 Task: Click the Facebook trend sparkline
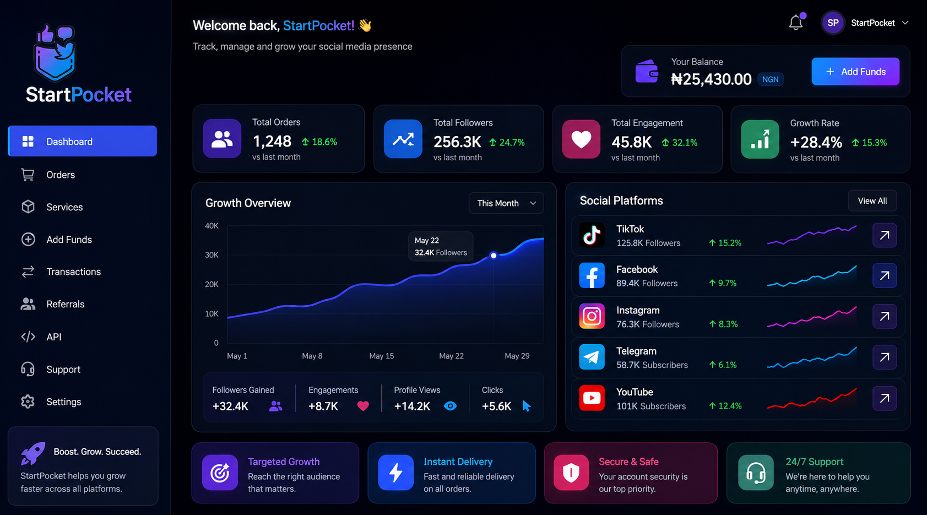point(812,276)
